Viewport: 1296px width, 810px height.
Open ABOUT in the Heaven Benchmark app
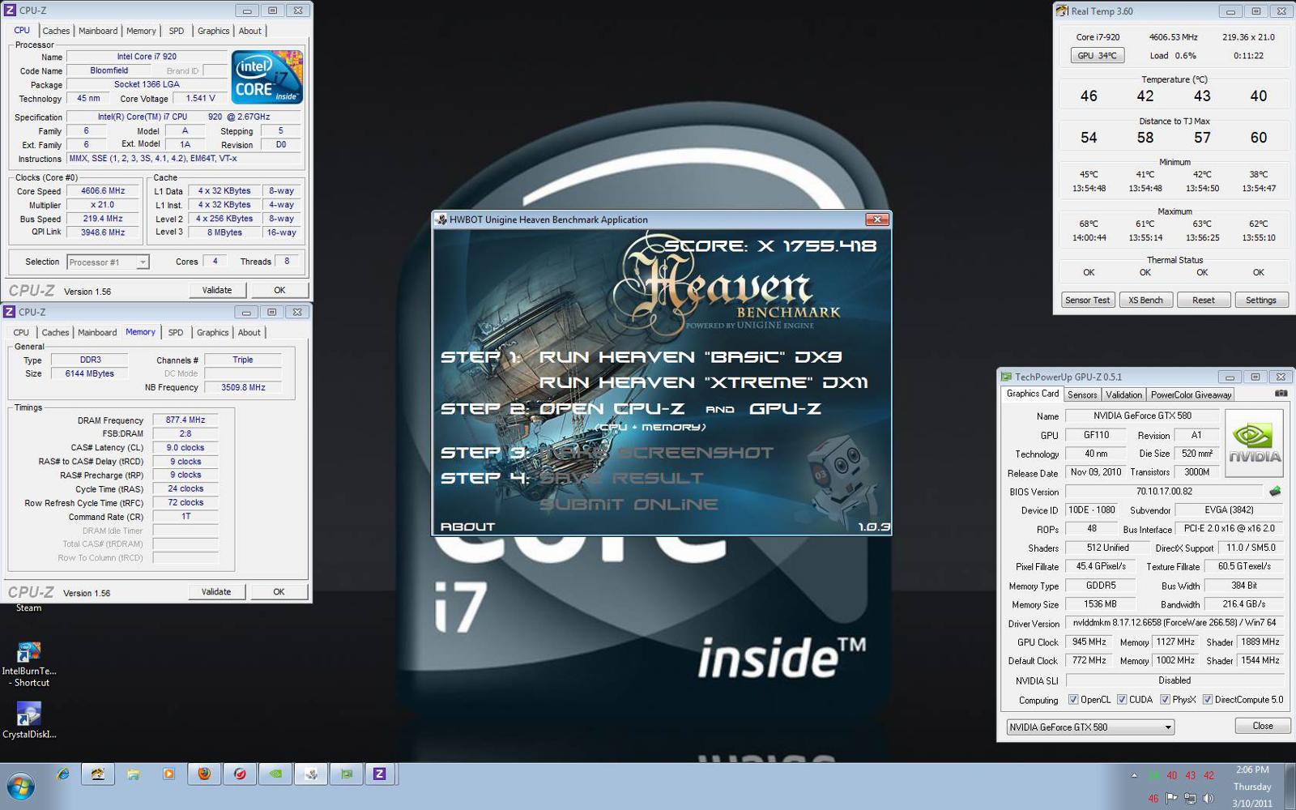(467, 526)
